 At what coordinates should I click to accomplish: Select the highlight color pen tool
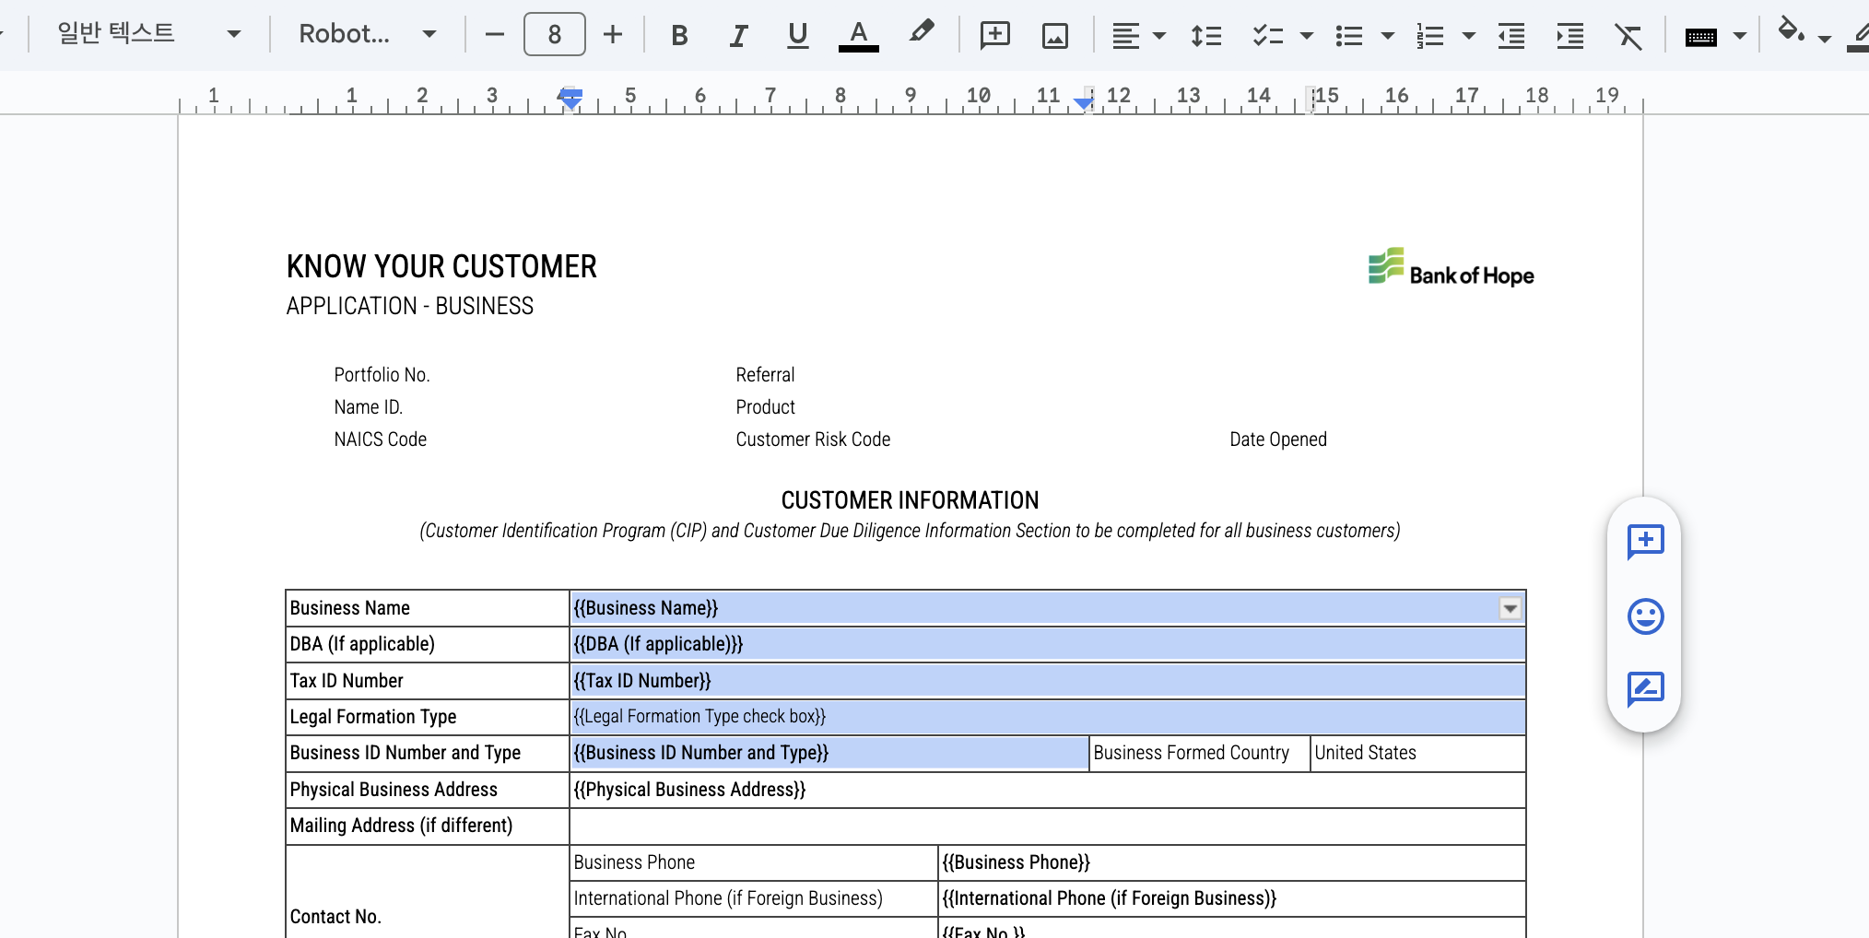[921, 33]
